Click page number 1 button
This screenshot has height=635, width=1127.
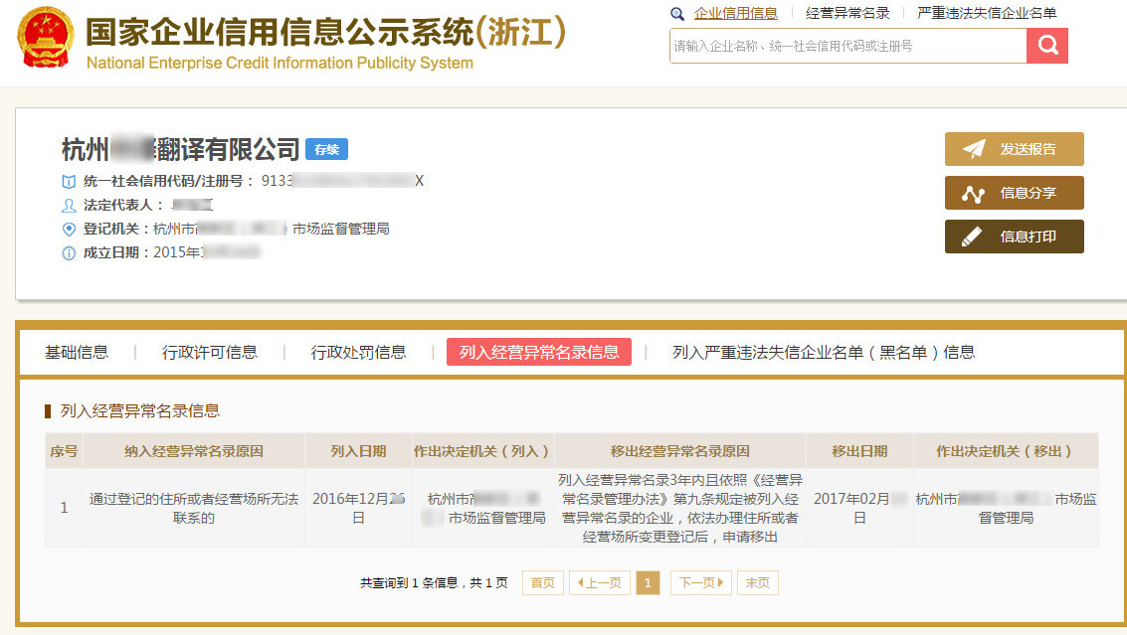648,583
